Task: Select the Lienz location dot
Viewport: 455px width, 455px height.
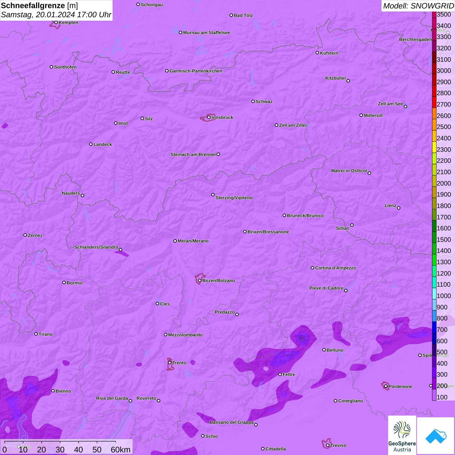Action: point(399,208)
